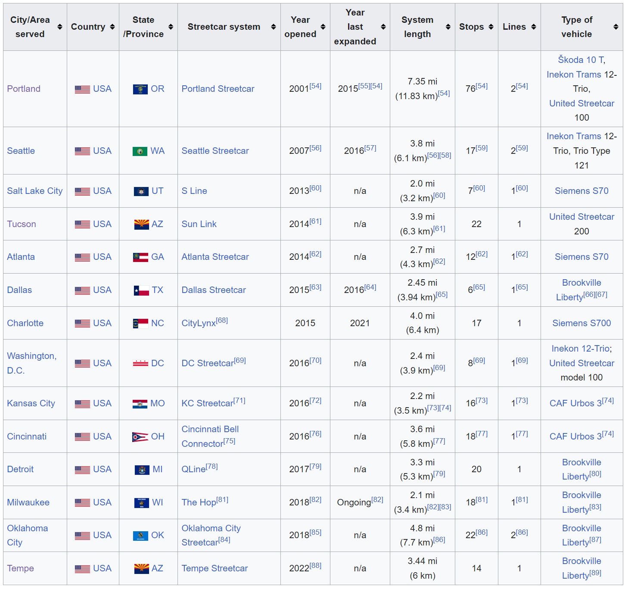Click USA flag in Salt Lake City row

[x=82, y=191]
